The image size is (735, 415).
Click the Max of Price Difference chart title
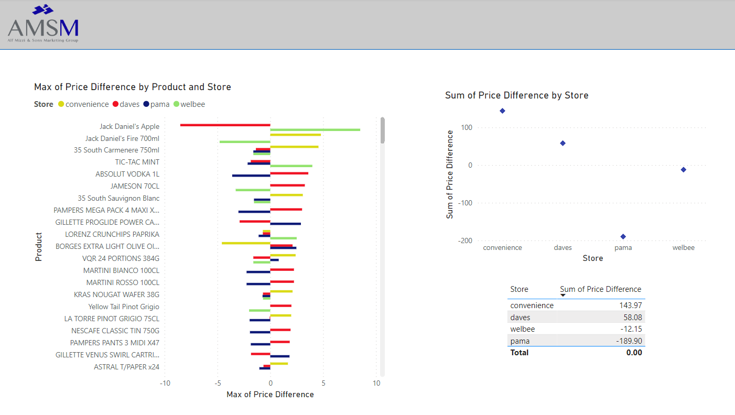(x=133, y=87)
